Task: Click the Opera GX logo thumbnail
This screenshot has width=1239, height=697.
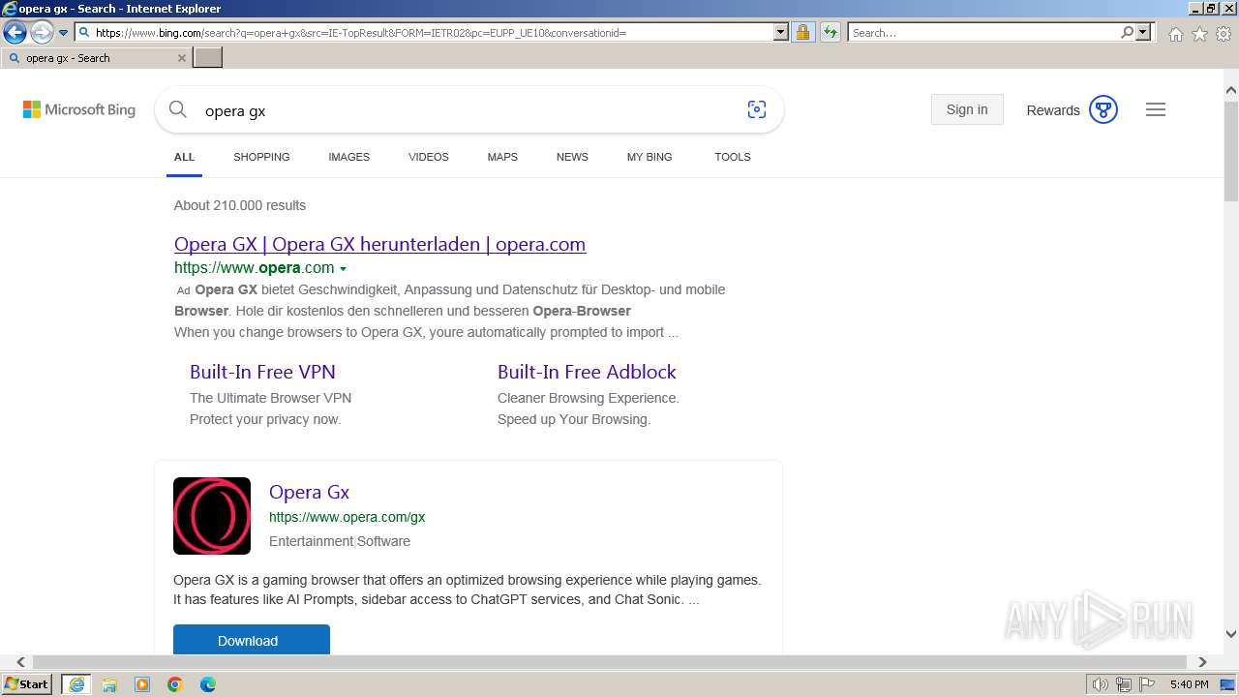Action: [x=212, y=516]
